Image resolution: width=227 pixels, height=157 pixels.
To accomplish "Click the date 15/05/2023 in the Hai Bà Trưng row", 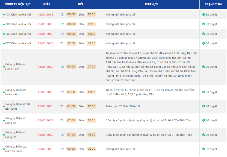I will pyautogui.click(x=46, y=106).
